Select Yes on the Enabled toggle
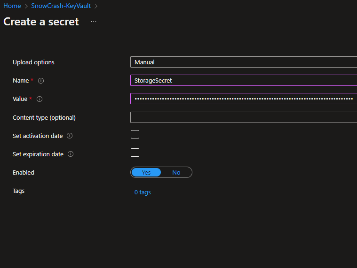The height and width of the screenshot is (268, 357). click(x=146, y=172)
